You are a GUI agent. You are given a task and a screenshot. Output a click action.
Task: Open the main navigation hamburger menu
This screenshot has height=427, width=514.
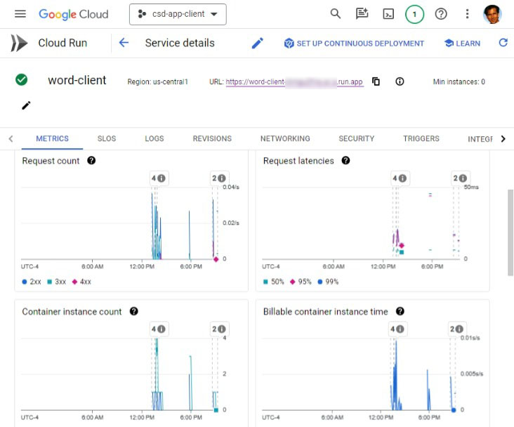point(20,14)
